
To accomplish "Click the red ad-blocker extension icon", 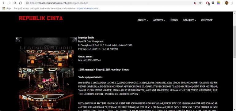I will point(208,3).
